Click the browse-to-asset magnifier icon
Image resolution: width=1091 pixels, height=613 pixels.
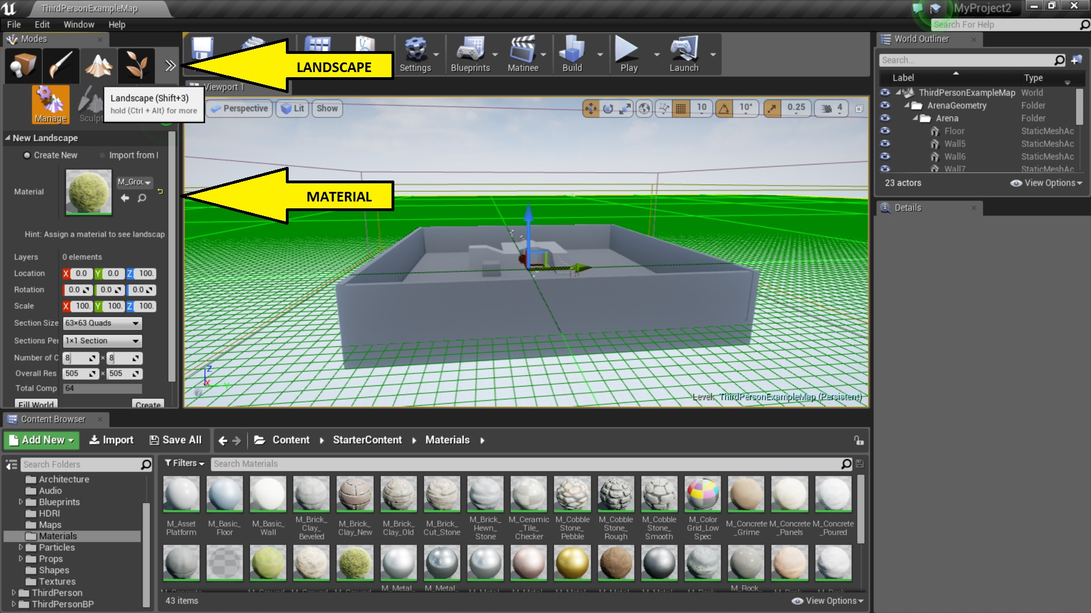pyautogui.click(x=142, y=198)
